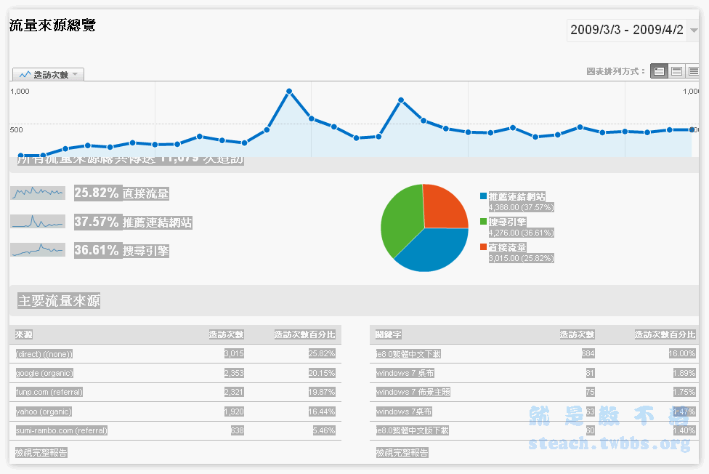
Task: Click the visits value 638
Action: tap(238, 430)
